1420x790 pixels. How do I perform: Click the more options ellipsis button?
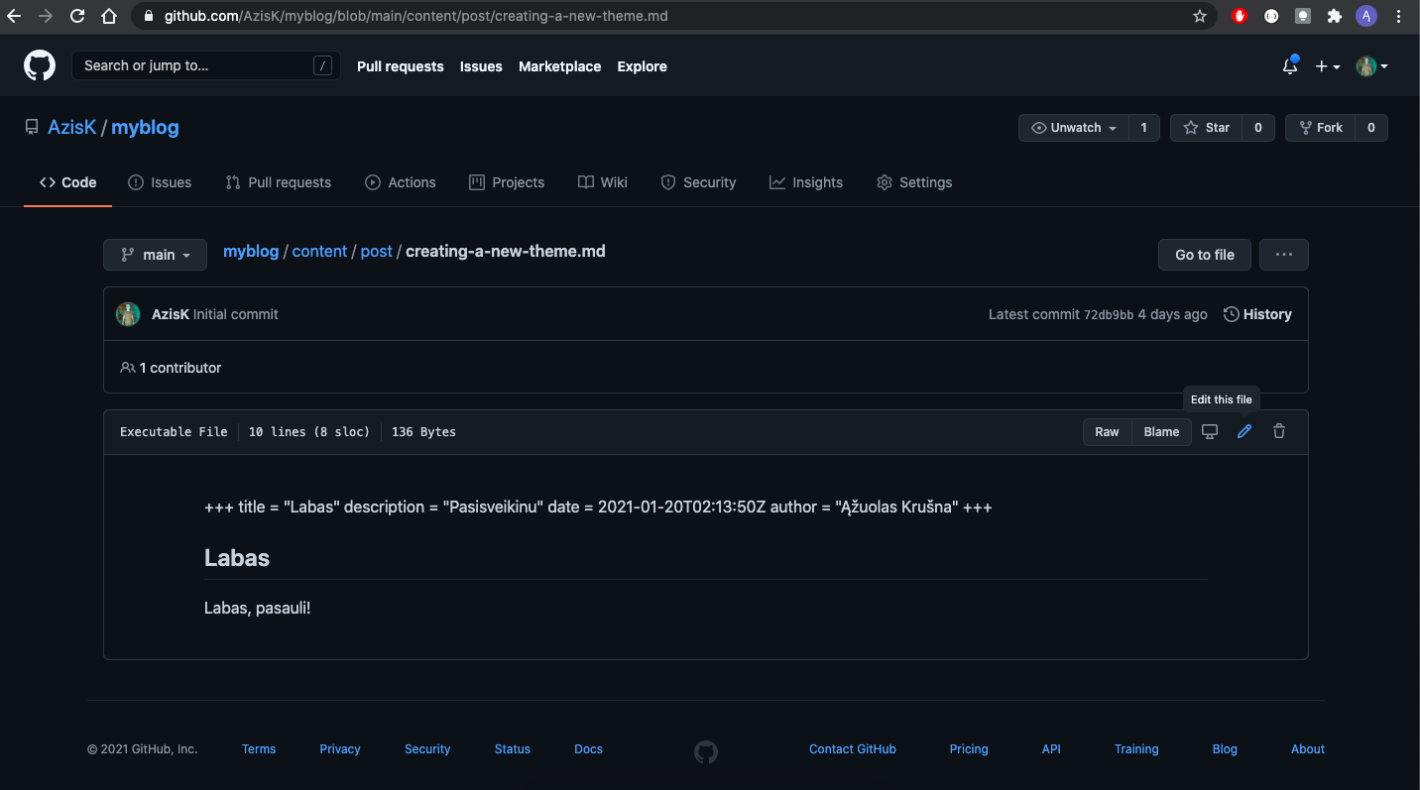click(x=1284, y=255)
